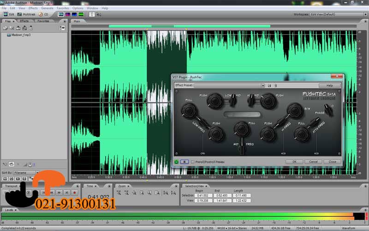This screenshot has height=231, width=369.
Task: Toggle Show Audio Files filter button
Action: (5, 179)
